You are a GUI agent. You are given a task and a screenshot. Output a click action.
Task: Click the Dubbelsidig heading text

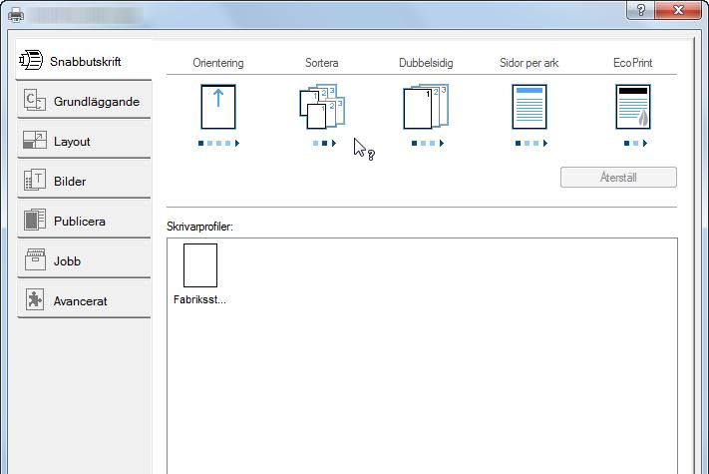426,63
